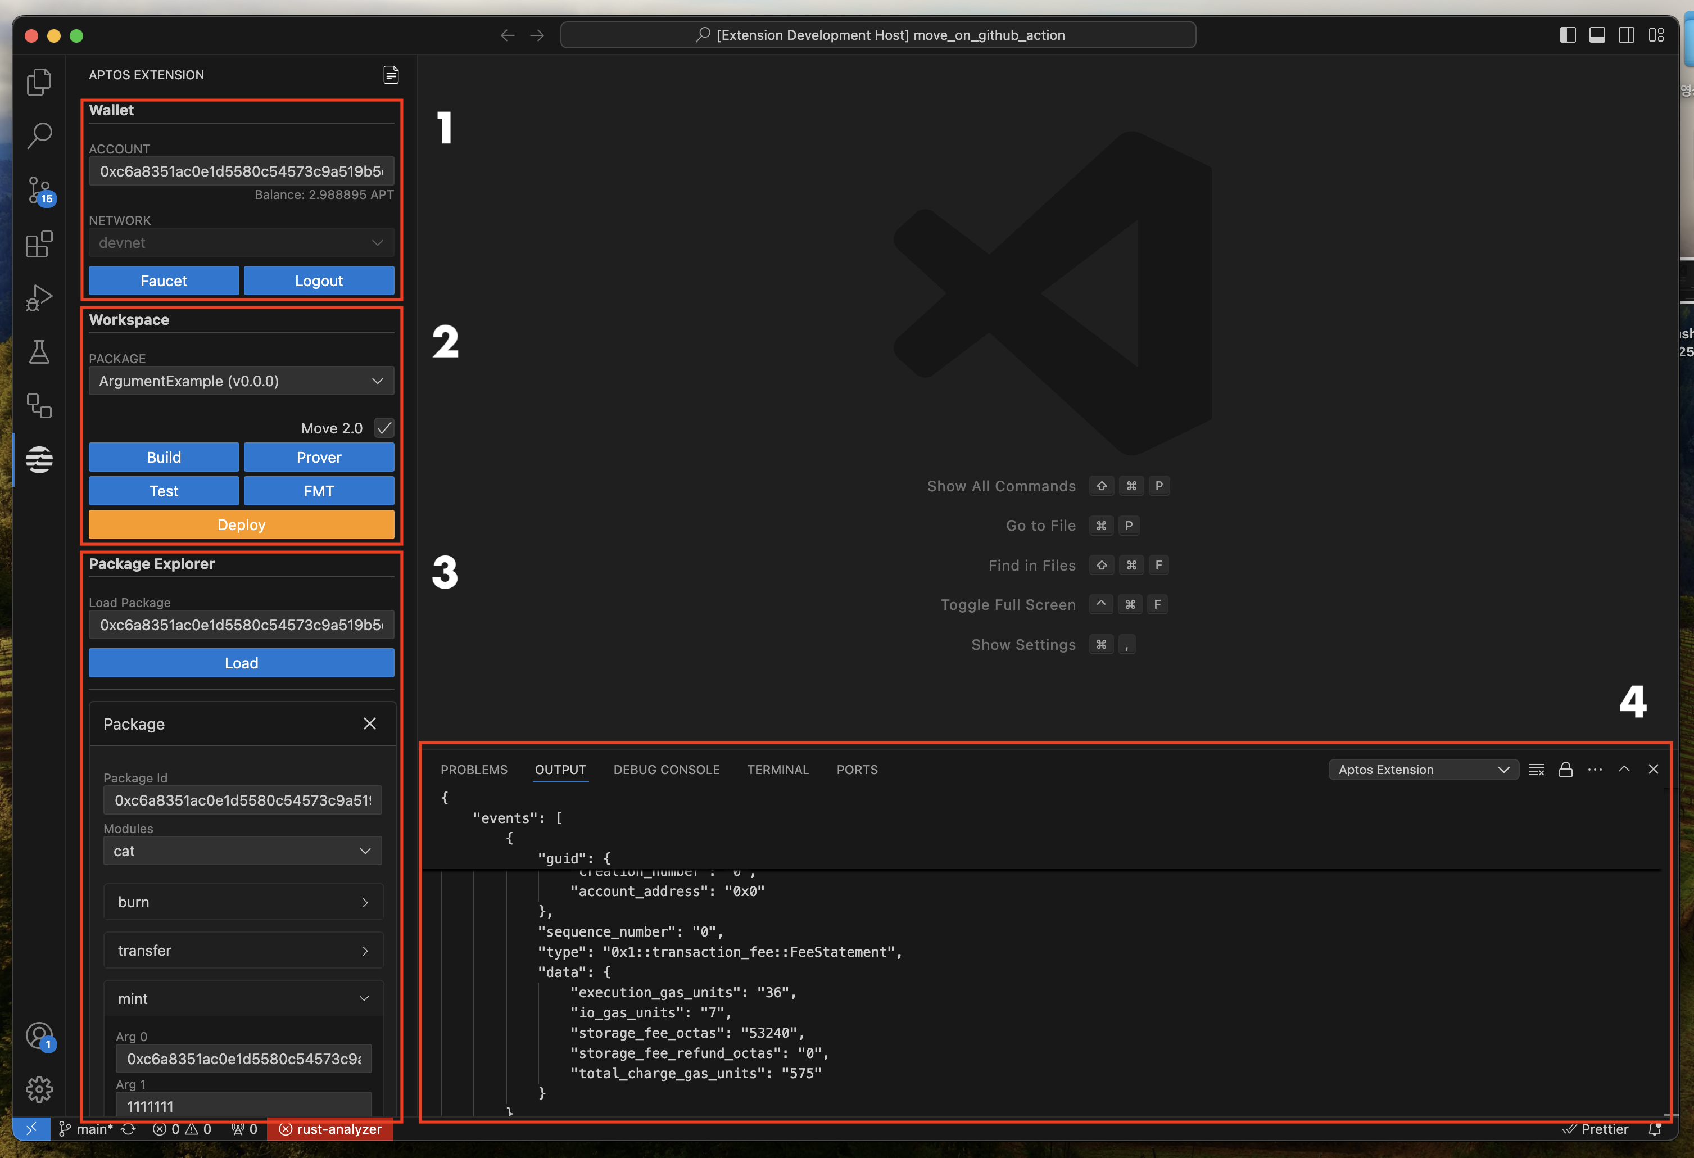Open the panel more actions ellipsis

[1595, 770]
